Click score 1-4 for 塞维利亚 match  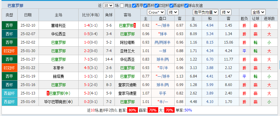click(x=87, y=25)
